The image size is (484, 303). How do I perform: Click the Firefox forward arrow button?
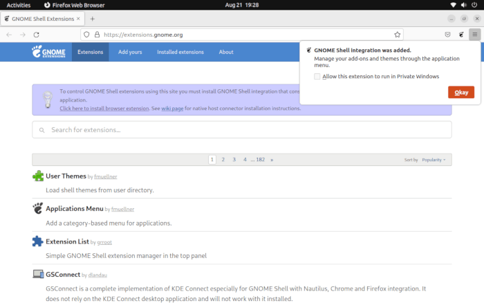[23, 35]
